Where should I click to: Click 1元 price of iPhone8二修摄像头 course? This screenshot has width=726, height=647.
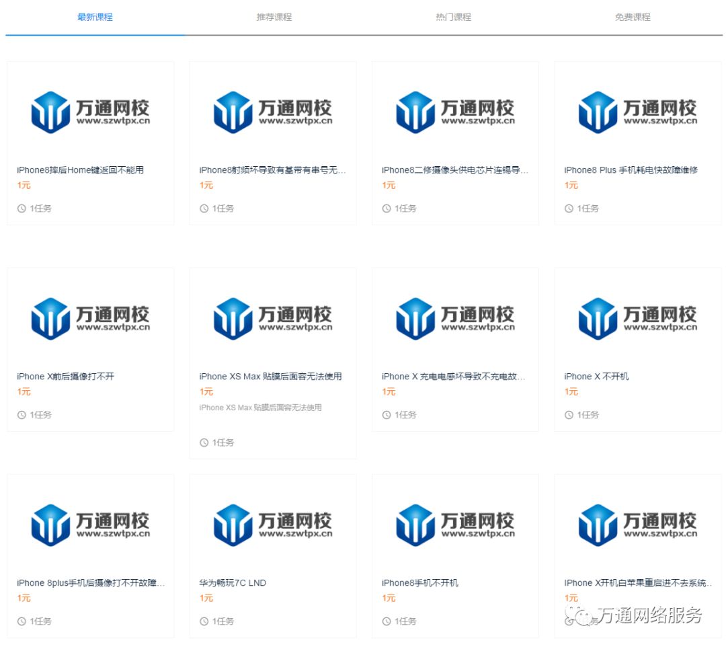point(389,185)
